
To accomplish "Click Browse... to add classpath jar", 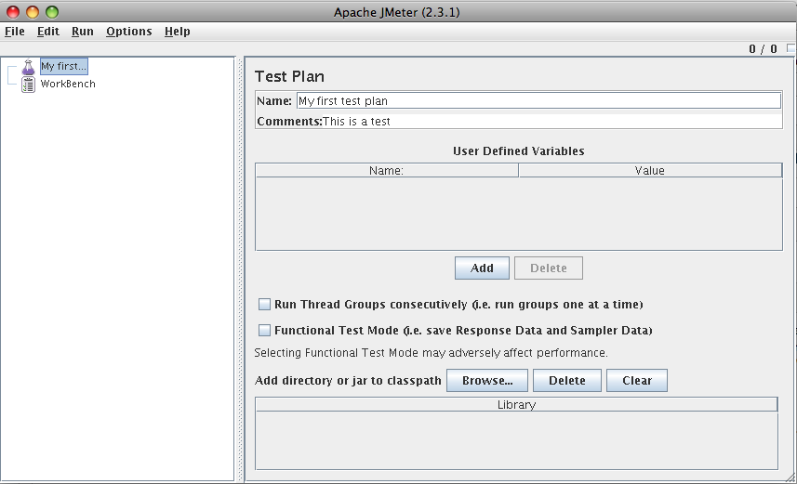I will pos(487,380).
